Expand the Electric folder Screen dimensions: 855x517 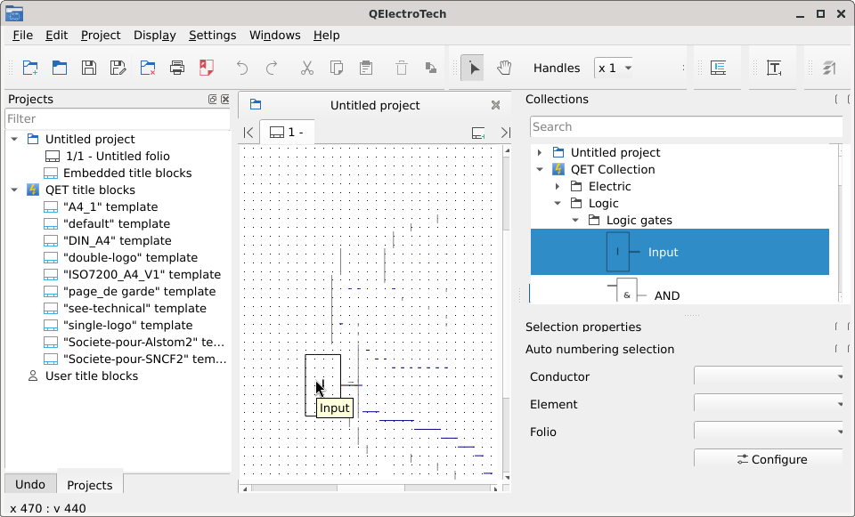[558, 186]
